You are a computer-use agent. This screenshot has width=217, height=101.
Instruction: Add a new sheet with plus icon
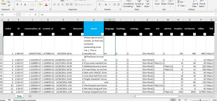[x=30, y=96]
